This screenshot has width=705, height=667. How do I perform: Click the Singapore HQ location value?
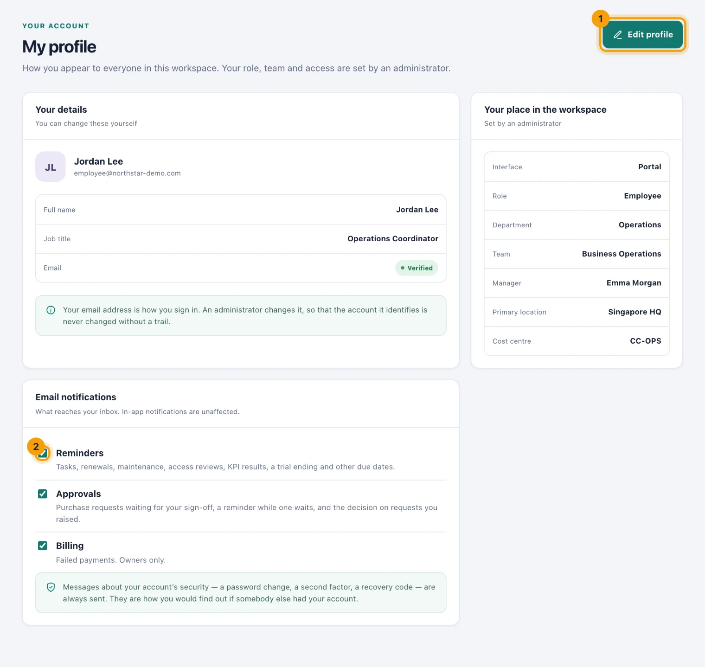(x=634, y=312)
